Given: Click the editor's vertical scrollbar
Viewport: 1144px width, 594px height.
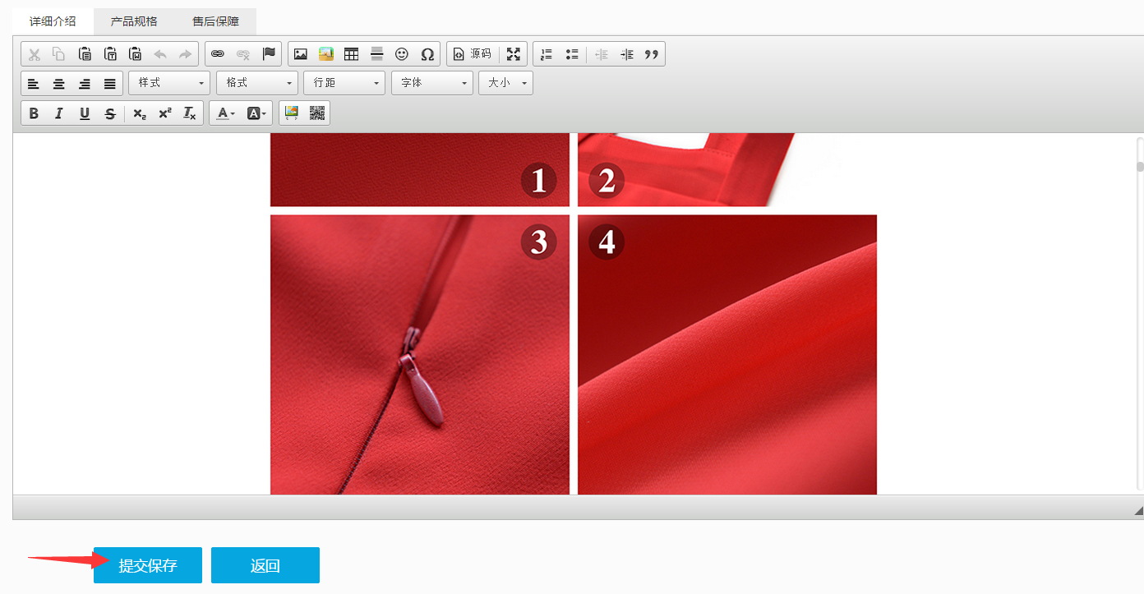Looking at the screenshot, I should (1140, 312).
